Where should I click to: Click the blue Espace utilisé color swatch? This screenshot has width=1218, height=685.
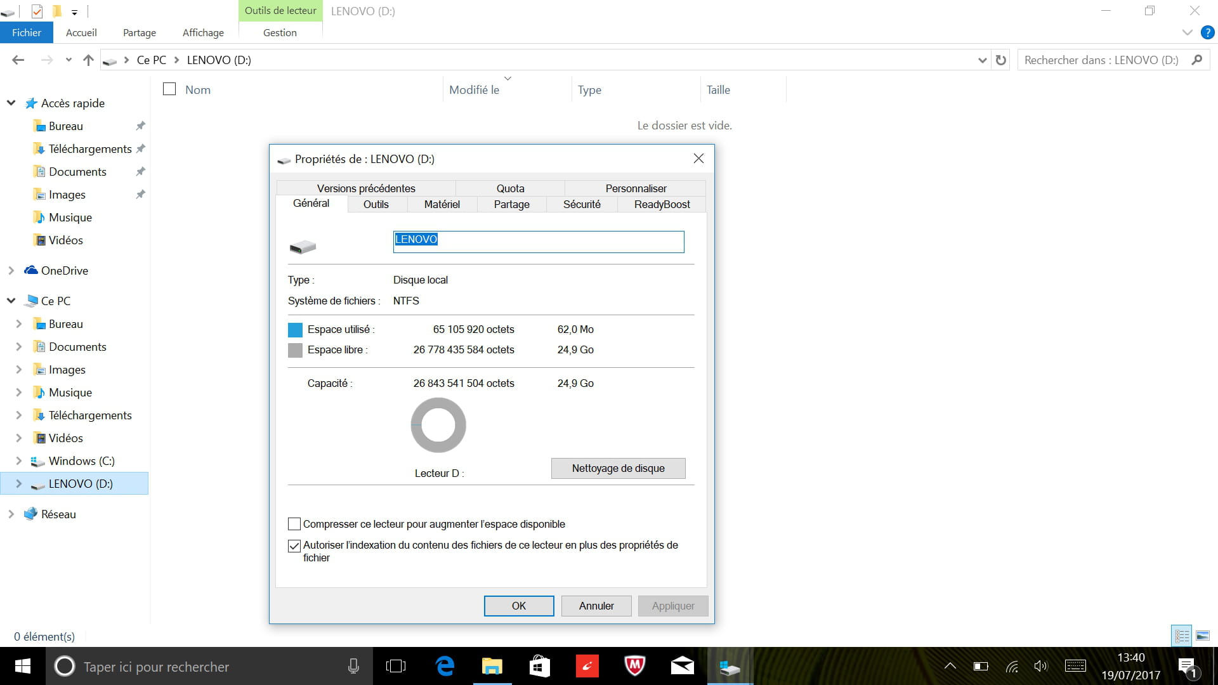[x=295, y=330]
